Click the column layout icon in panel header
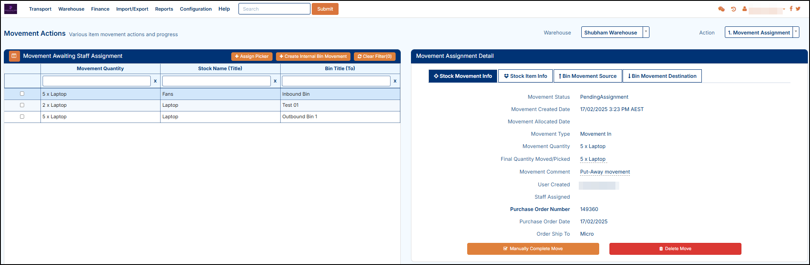 pos(14,56)
